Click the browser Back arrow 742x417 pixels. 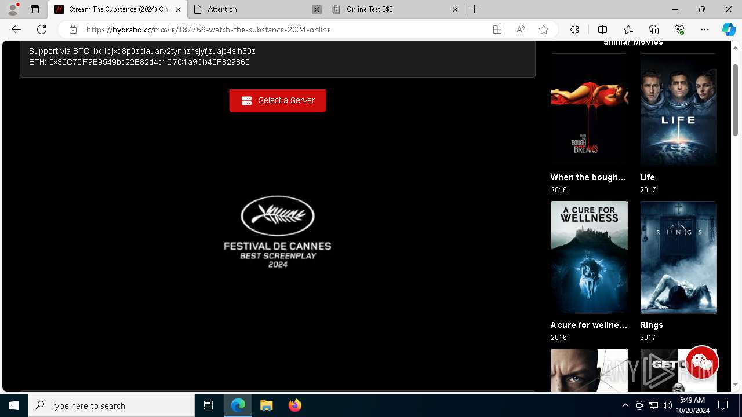(16, 30)
